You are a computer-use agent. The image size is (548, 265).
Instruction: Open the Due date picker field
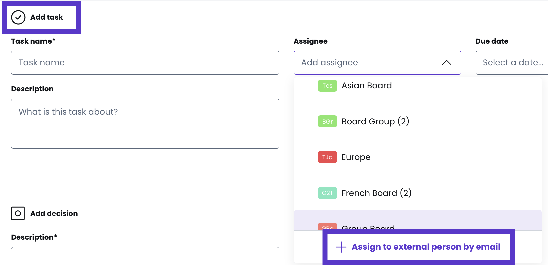(511, 63)
